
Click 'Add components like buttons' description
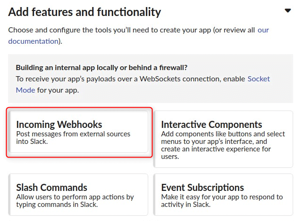[x=223, y=145]
